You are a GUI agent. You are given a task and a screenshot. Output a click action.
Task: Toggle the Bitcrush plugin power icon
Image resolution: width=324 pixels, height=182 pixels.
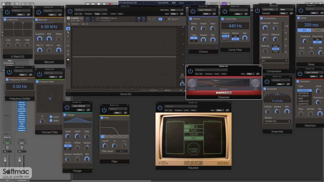(39, 12)
